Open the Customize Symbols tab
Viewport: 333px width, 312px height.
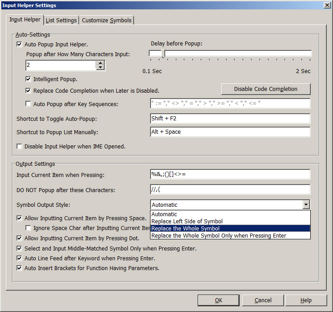pos(106,21)
